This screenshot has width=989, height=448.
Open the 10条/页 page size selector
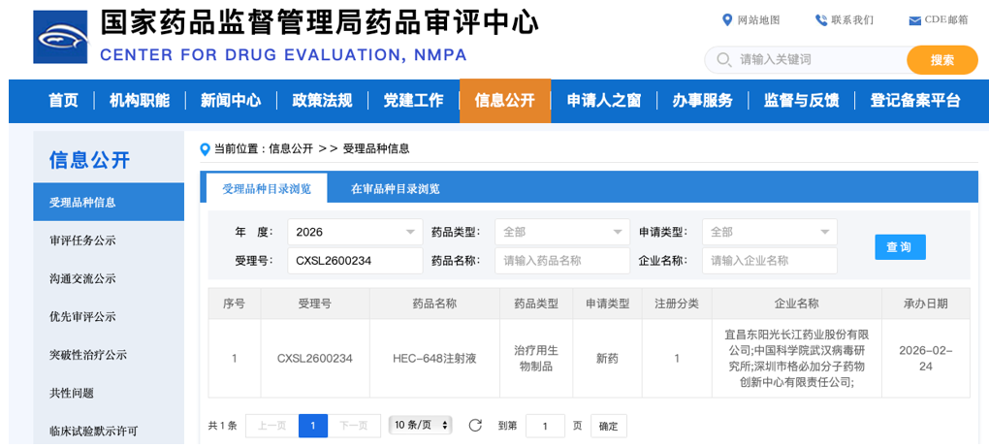[421, 426]
